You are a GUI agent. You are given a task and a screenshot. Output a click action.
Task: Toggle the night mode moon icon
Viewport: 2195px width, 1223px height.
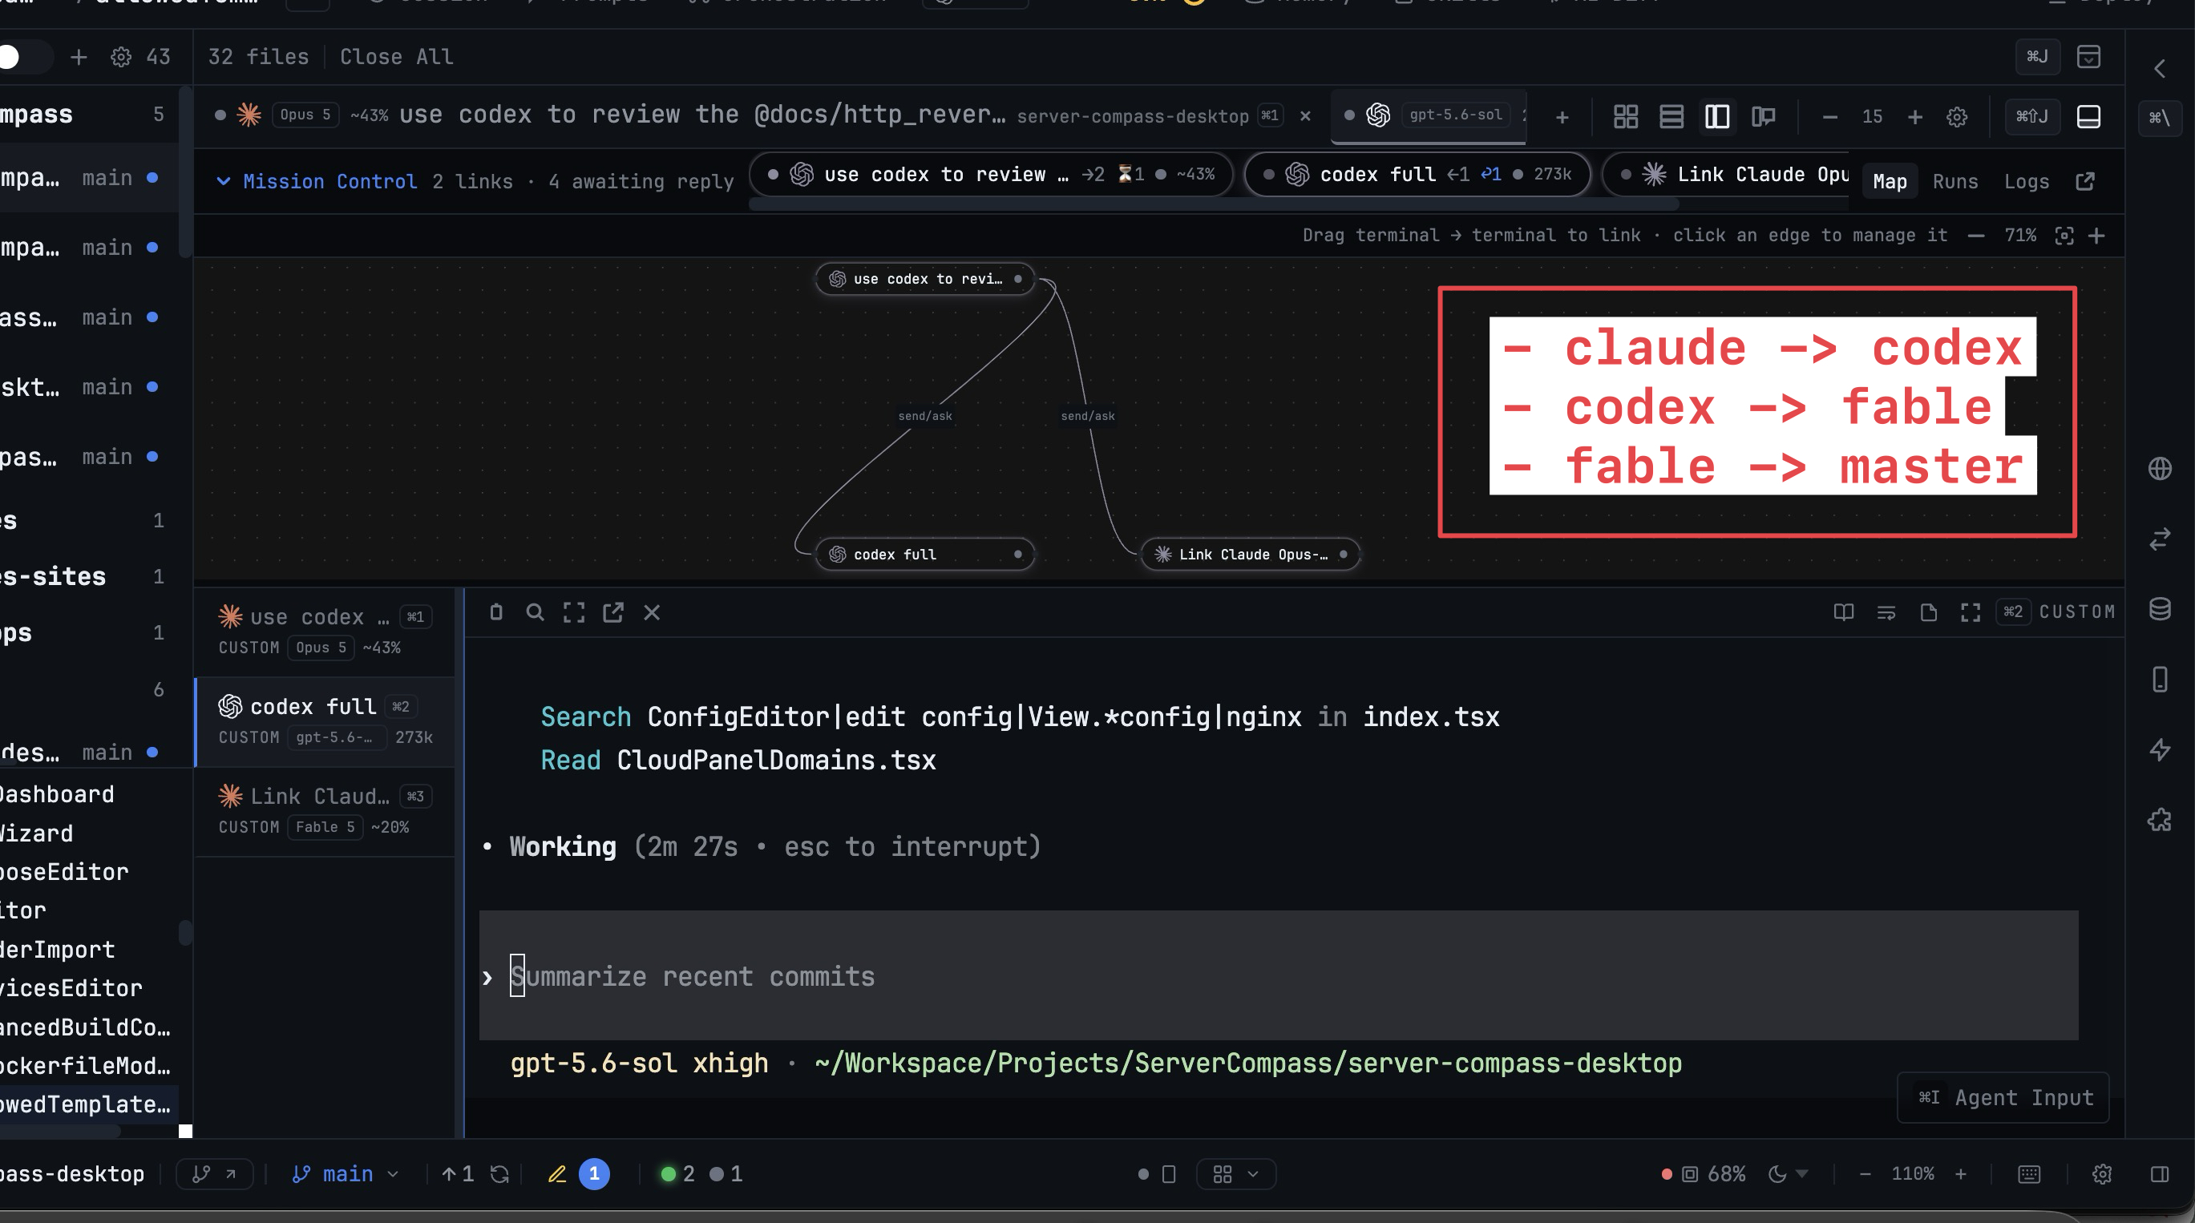(1777, 1174)
